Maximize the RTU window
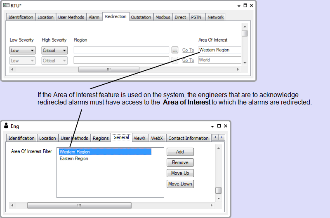Screen dimensions: 330x218 [245, 6]
